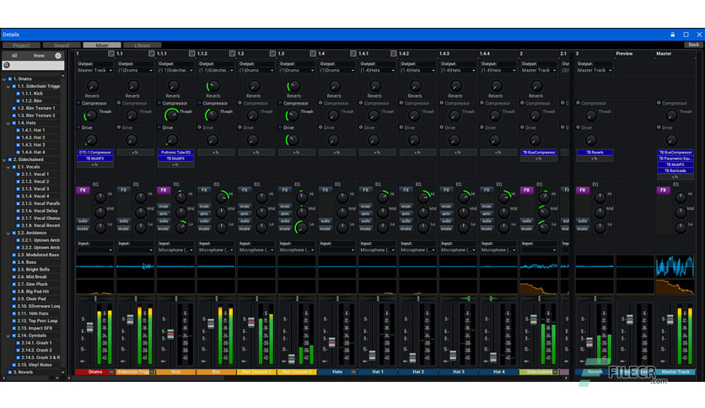Image resolution: width=705 pixels, height=408 pixels.
Task: Click the Drums volume fader handle
Action: click(x=90, y=328)
